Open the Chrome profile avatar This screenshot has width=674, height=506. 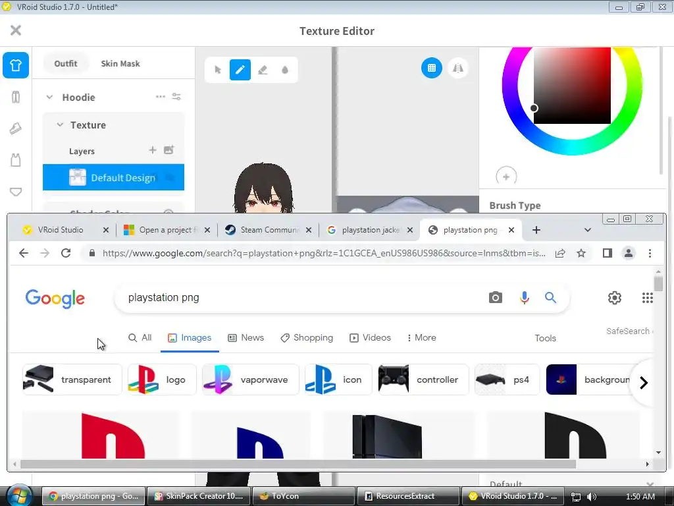coord(629,253)
